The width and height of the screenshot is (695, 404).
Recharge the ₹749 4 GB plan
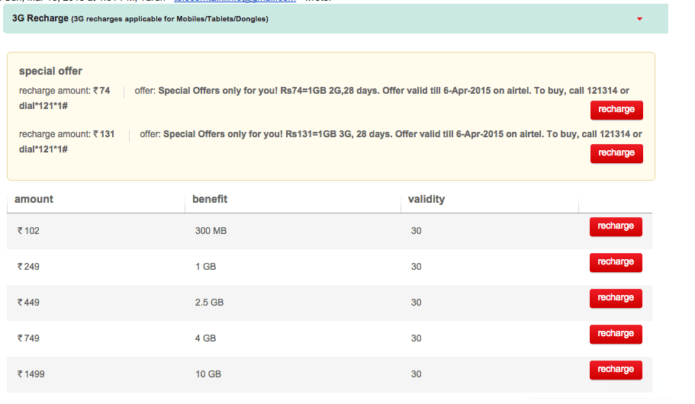[x=616, y=334]
